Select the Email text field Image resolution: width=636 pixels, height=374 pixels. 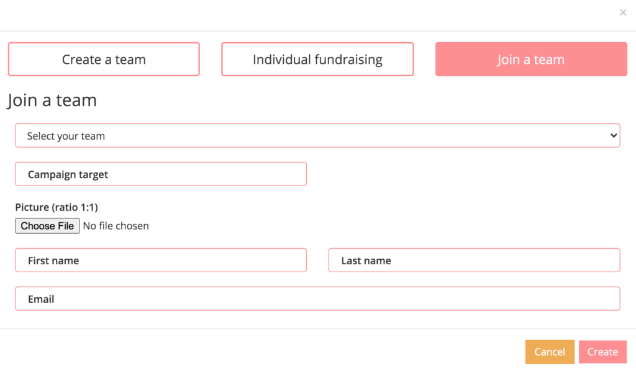coord(317,299)
